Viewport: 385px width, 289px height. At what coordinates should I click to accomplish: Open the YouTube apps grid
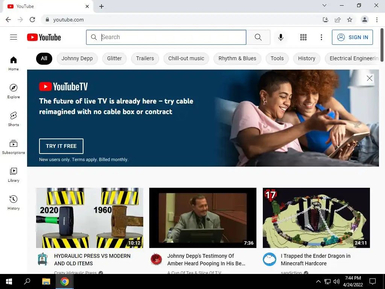(x=303, y=37)
